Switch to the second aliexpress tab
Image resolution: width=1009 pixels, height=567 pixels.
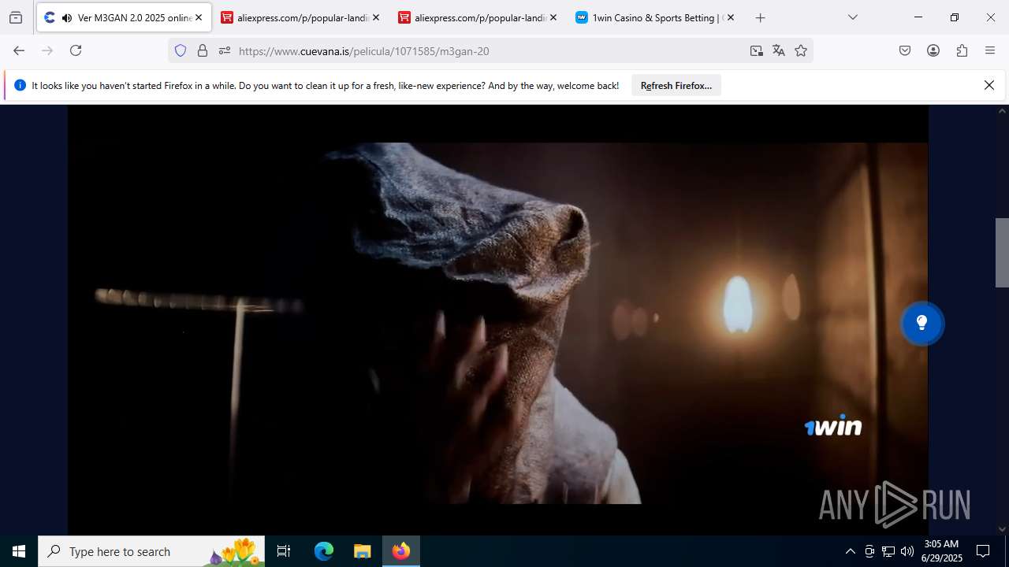[x=478, y=17]
